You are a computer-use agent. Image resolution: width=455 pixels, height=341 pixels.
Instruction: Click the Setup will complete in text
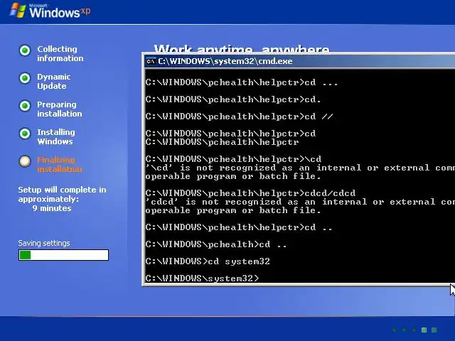[62, 190]
